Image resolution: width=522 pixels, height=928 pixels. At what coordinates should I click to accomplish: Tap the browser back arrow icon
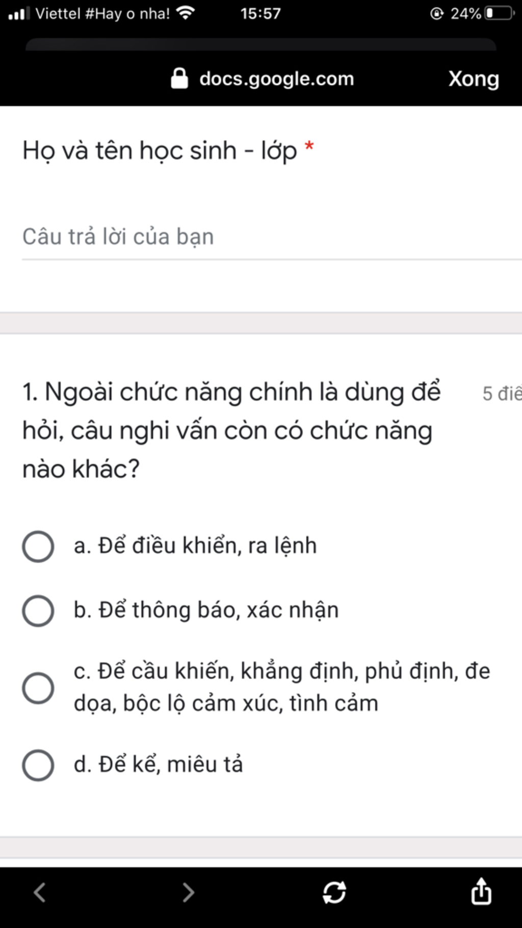pos(40,892)
